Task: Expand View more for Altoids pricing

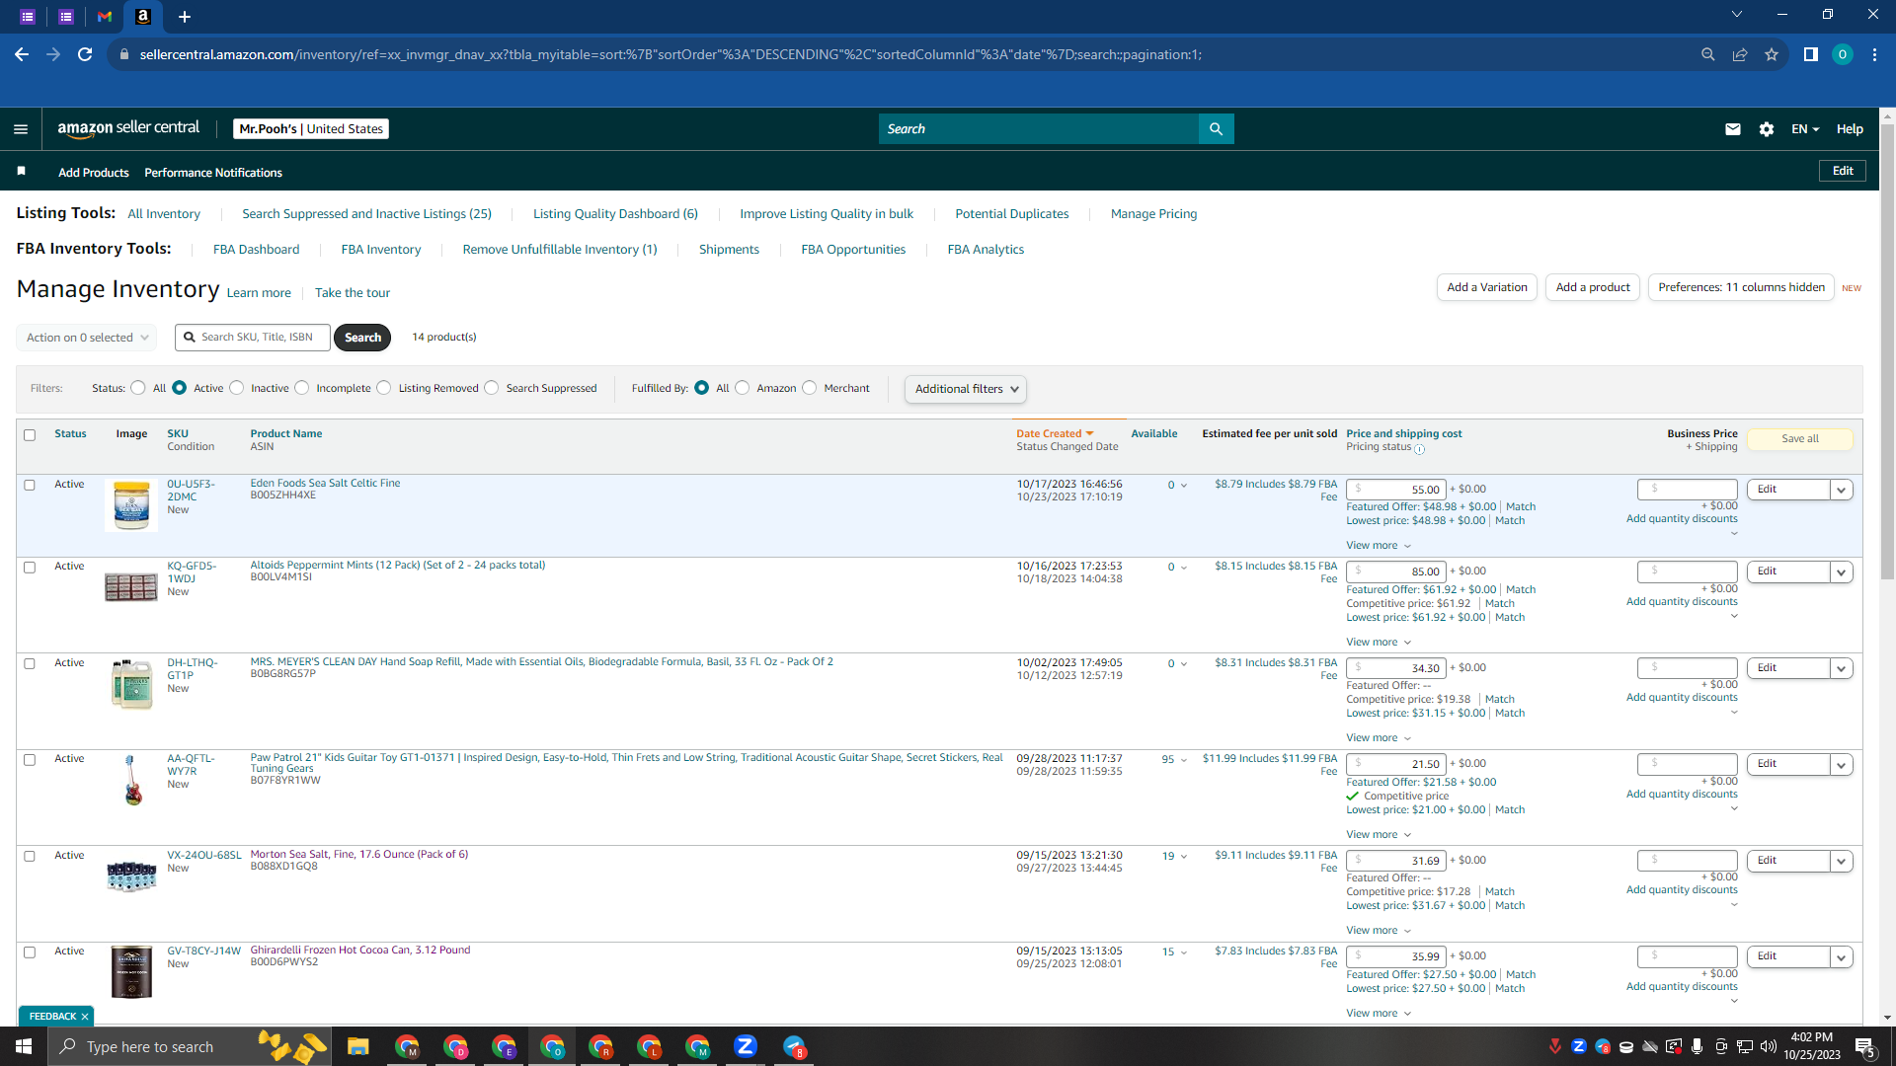Action: (1379, 643)
